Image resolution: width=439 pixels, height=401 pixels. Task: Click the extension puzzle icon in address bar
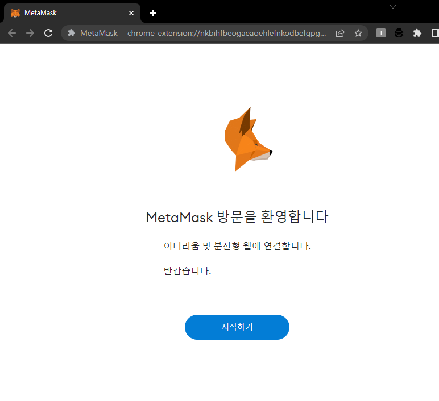[72, 33]
